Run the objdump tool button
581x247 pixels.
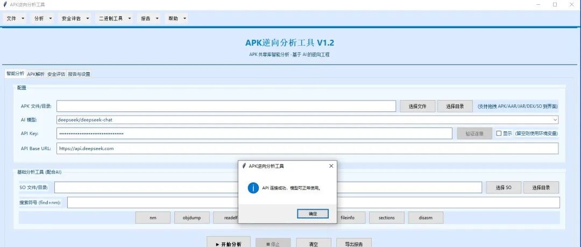(x=192, y=218)
